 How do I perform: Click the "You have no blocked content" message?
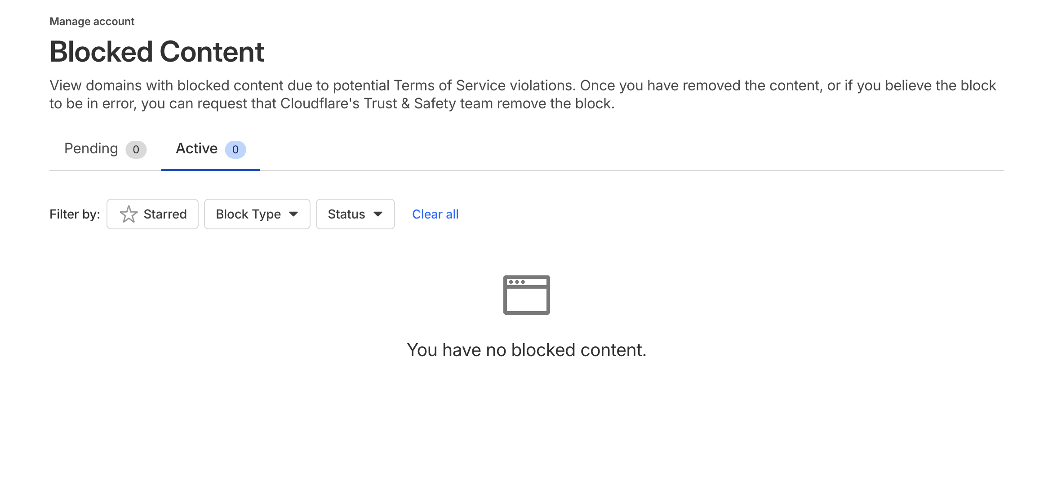point(526,350)
